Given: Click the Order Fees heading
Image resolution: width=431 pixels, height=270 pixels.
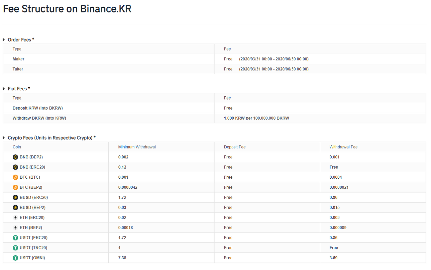Looking at the screenshot, I should tap(21, 40).
